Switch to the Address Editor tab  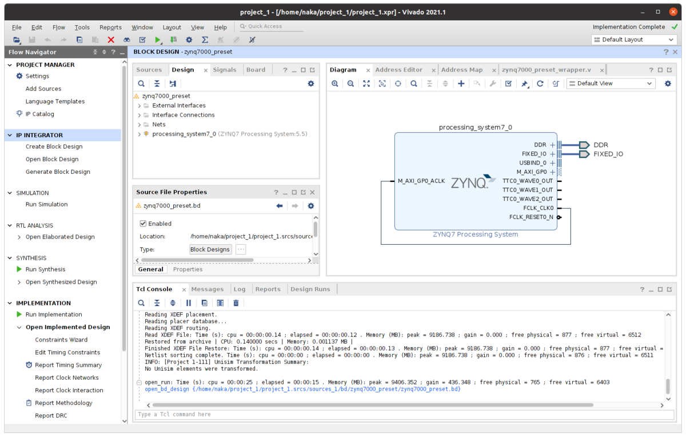coord(399,70)
